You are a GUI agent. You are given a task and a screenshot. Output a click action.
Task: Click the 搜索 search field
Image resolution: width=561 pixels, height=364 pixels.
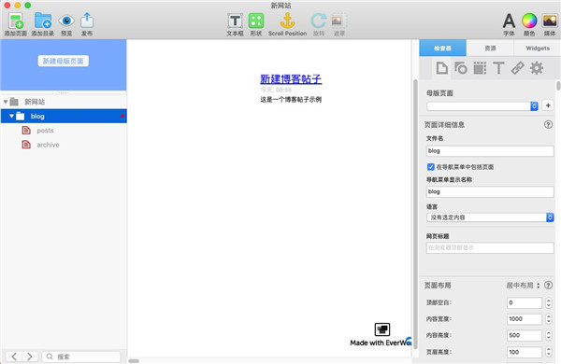coord(81,357)
